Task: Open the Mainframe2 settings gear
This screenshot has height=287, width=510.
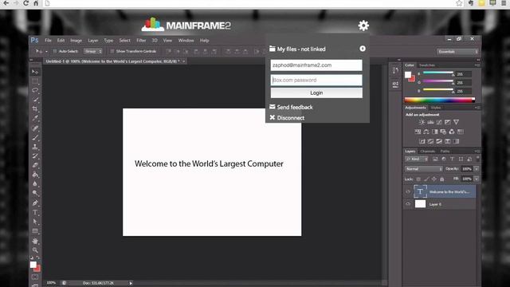Action: click(363, 26)
